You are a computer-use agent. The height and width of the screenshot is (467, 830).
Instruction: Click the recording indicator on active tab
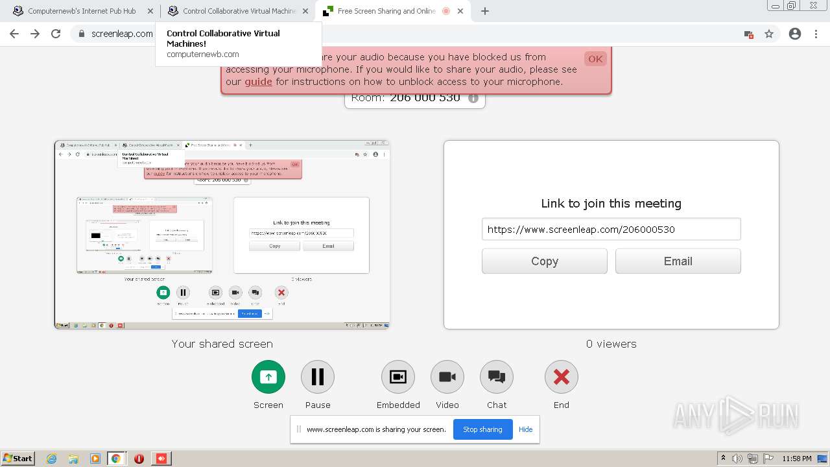pos(446,11)
